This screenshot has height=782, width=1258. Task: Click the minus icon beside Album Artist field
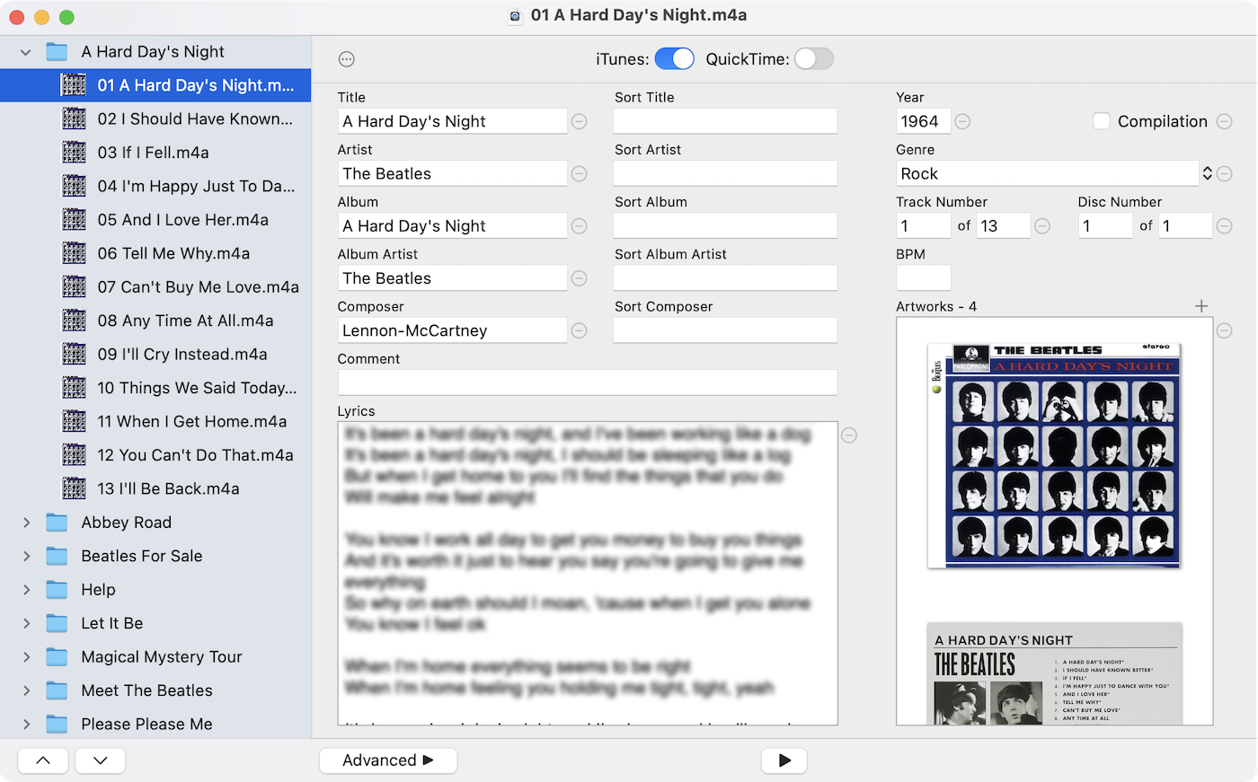point(580,278)
